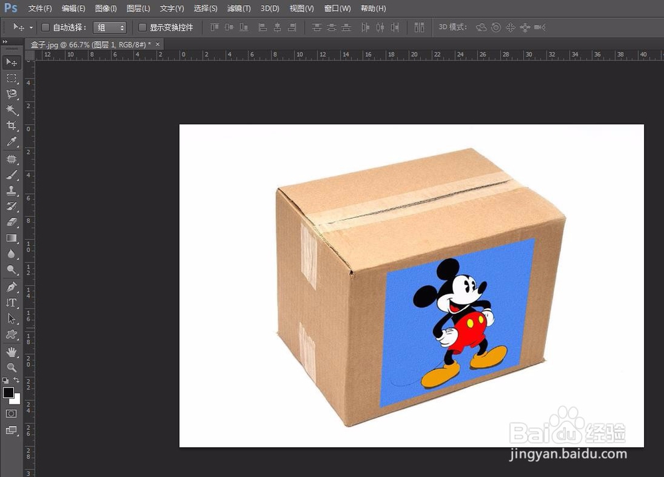664x477 pixels.
Task: Click Distribute Horizontal Centers icon
Action: 380,27
